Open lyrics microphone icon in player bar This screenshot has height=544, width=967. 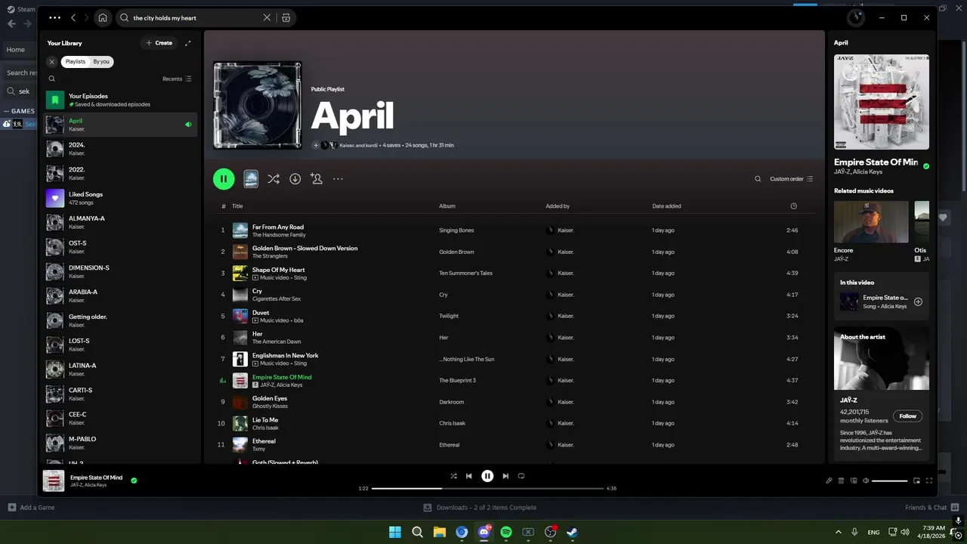829,481
